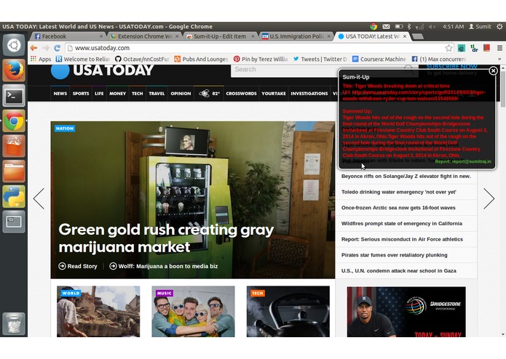Open SPORTS section in navigation
This screenshot has height=359, width=506.
click(x=81, y=93)
